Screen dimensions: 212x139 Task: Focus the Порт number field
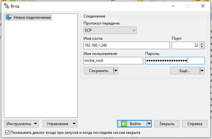click(x=185, y=46)
